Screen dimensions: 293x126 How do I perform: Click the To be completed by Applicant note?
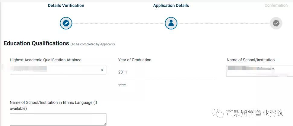coord(92,44)
